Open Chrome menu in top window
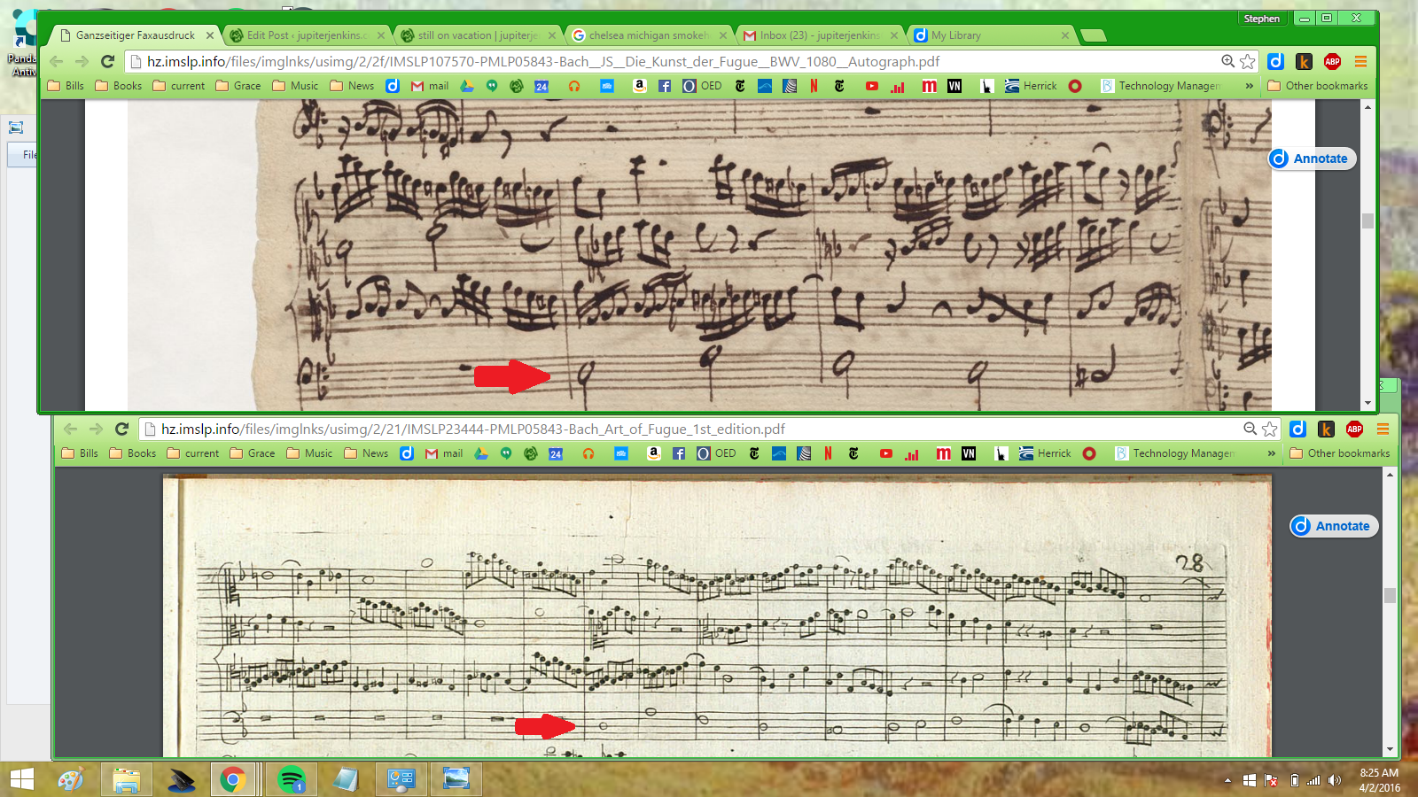 click(1360, 61)
